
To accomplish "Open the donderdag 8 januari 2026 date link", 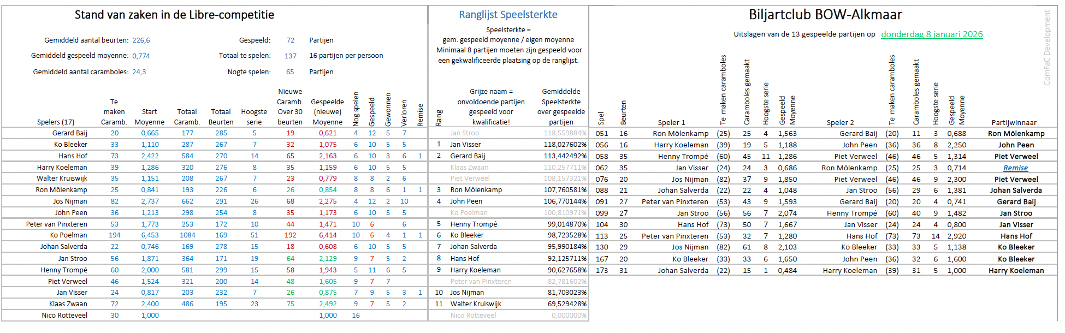I will (x=932, y=34).
